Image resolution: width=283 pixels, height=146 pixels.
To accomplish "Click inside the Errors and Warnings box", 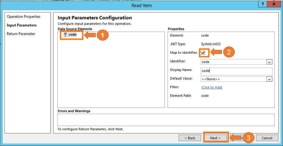I will tap(166, 120).
